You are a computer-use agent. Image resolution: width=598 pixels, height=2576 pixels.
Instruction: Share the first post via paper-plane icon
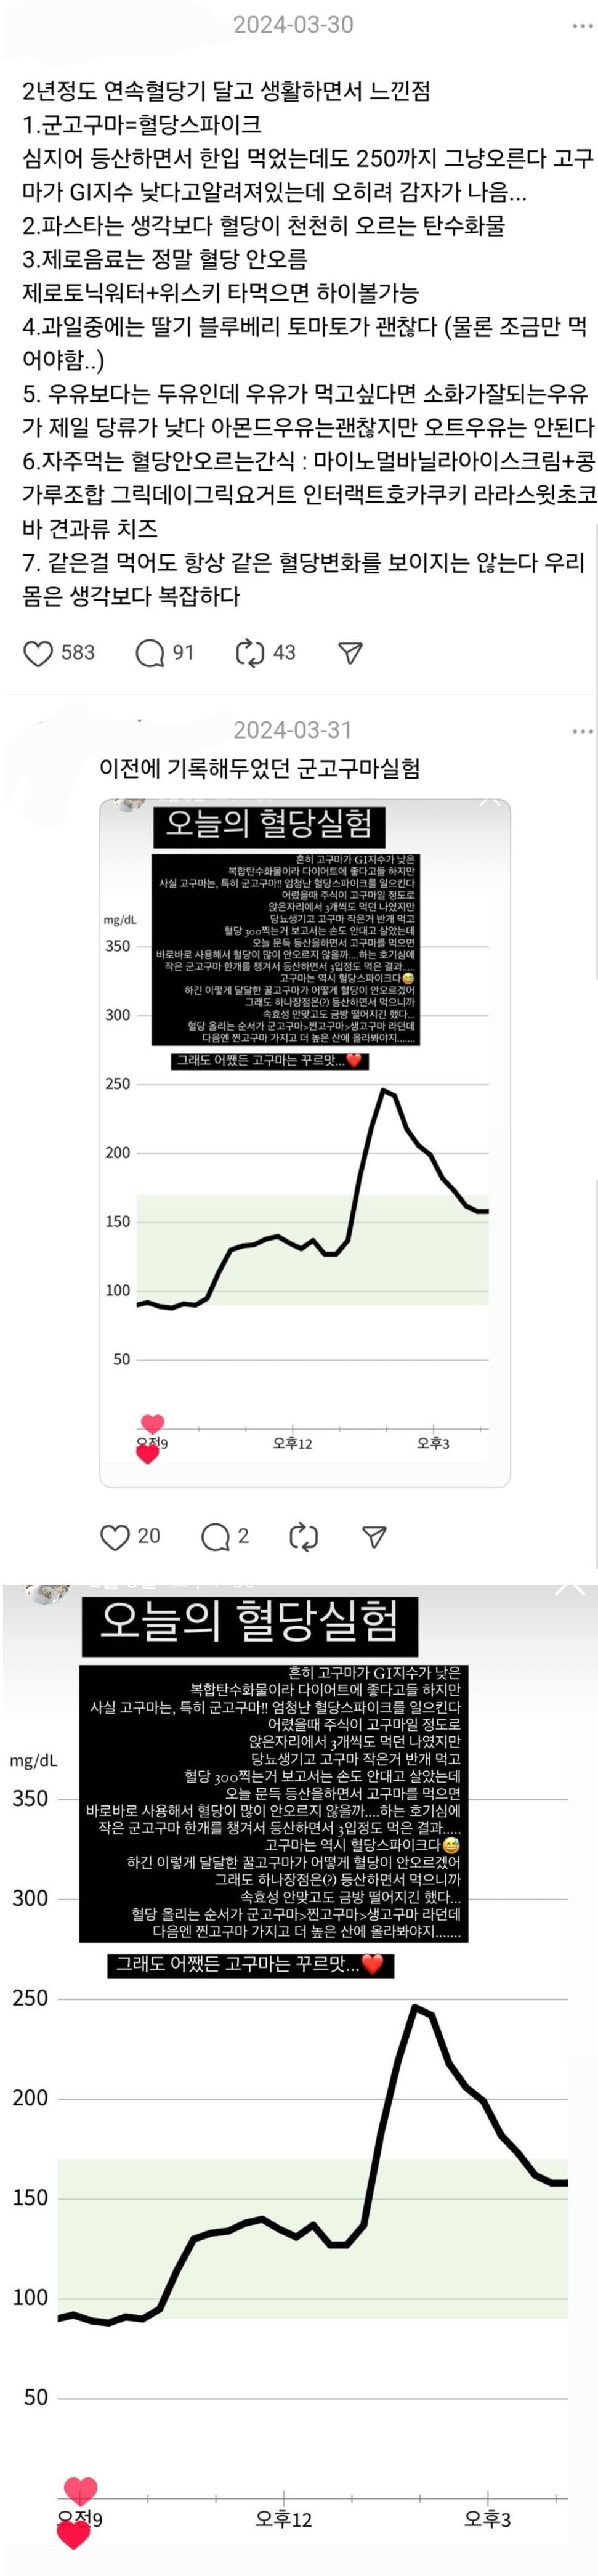tap(350, 653)
